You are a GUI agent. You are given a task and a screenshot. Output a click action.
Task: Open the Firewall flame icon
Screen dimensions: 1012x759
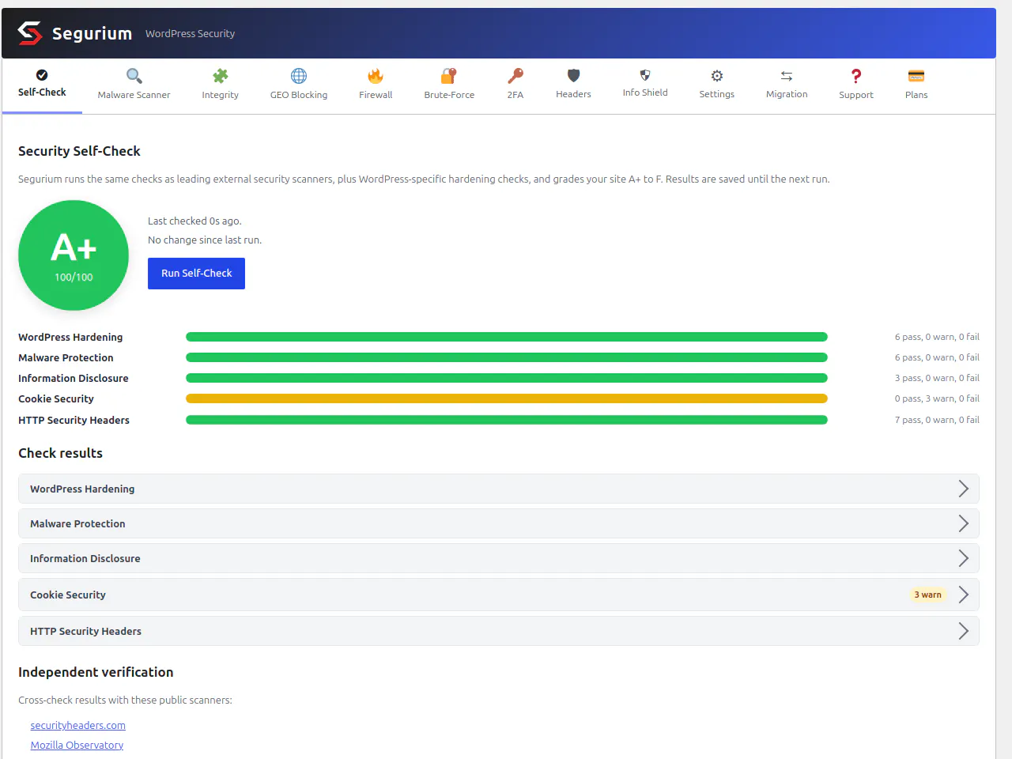click(x=376, y=76)
